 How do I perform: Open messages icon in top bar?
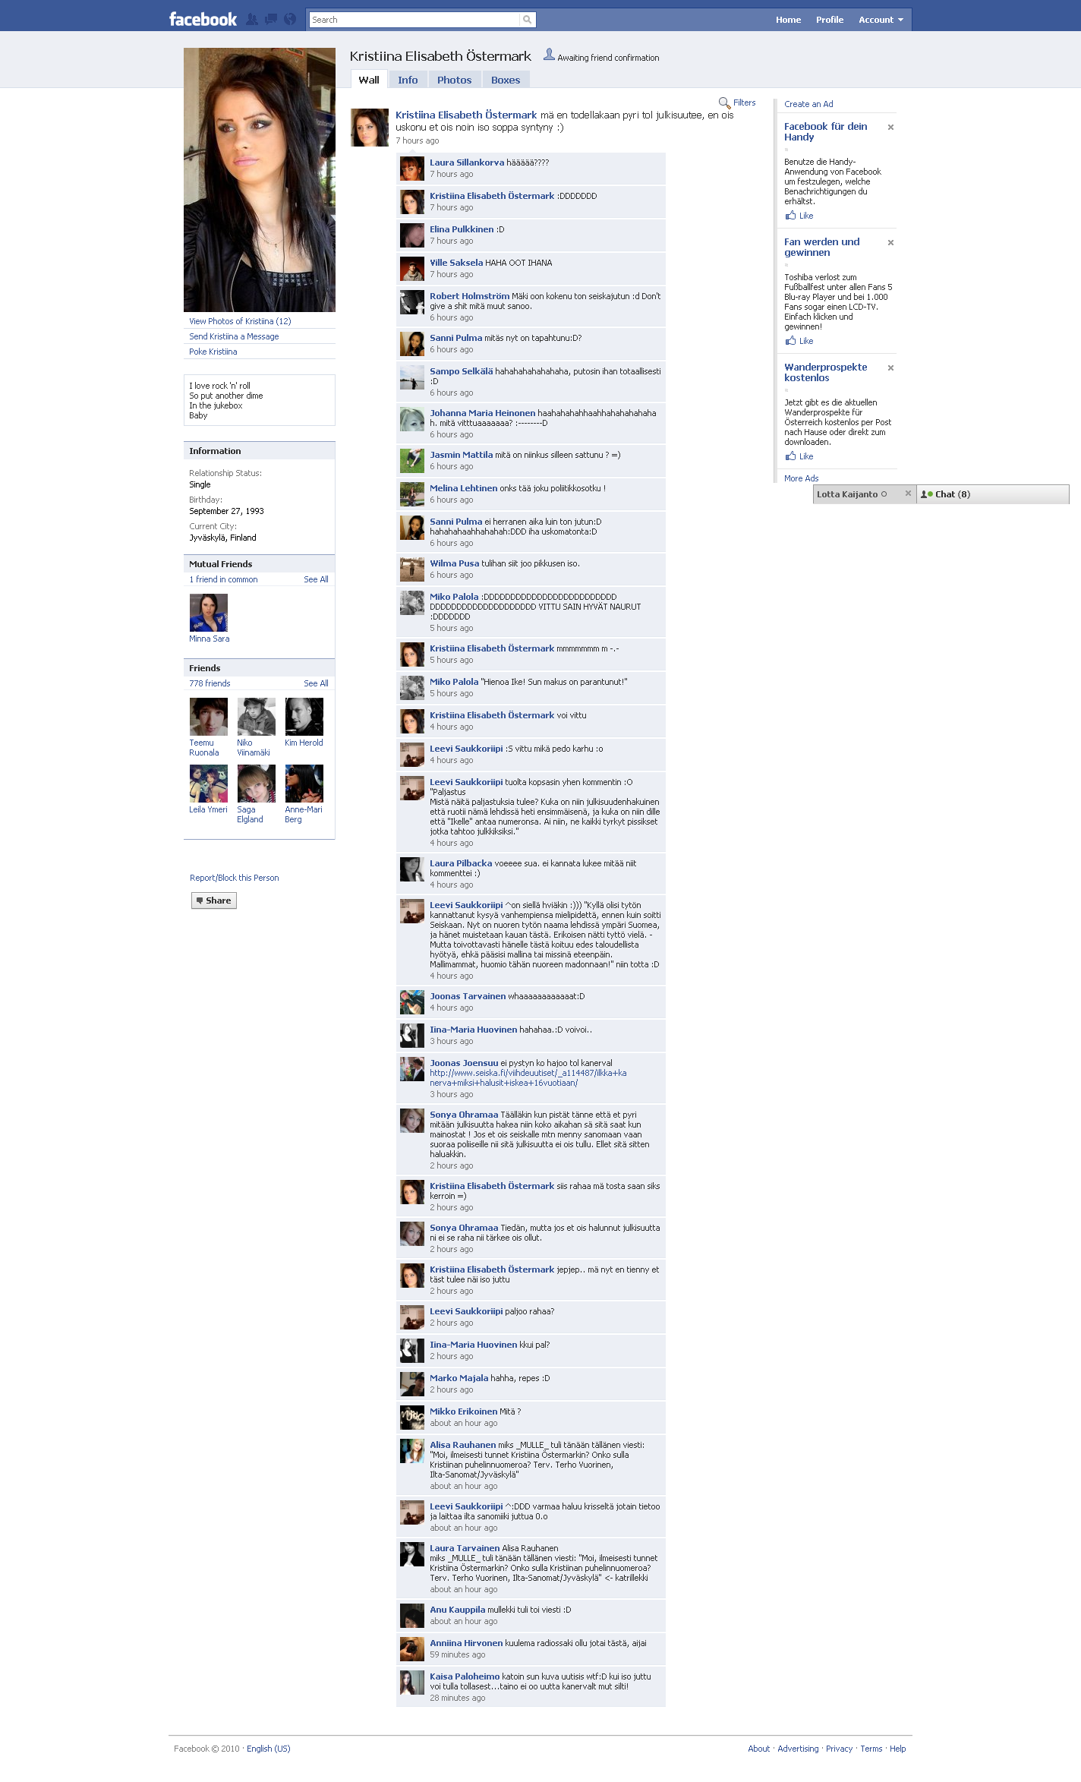coord(271,20)
